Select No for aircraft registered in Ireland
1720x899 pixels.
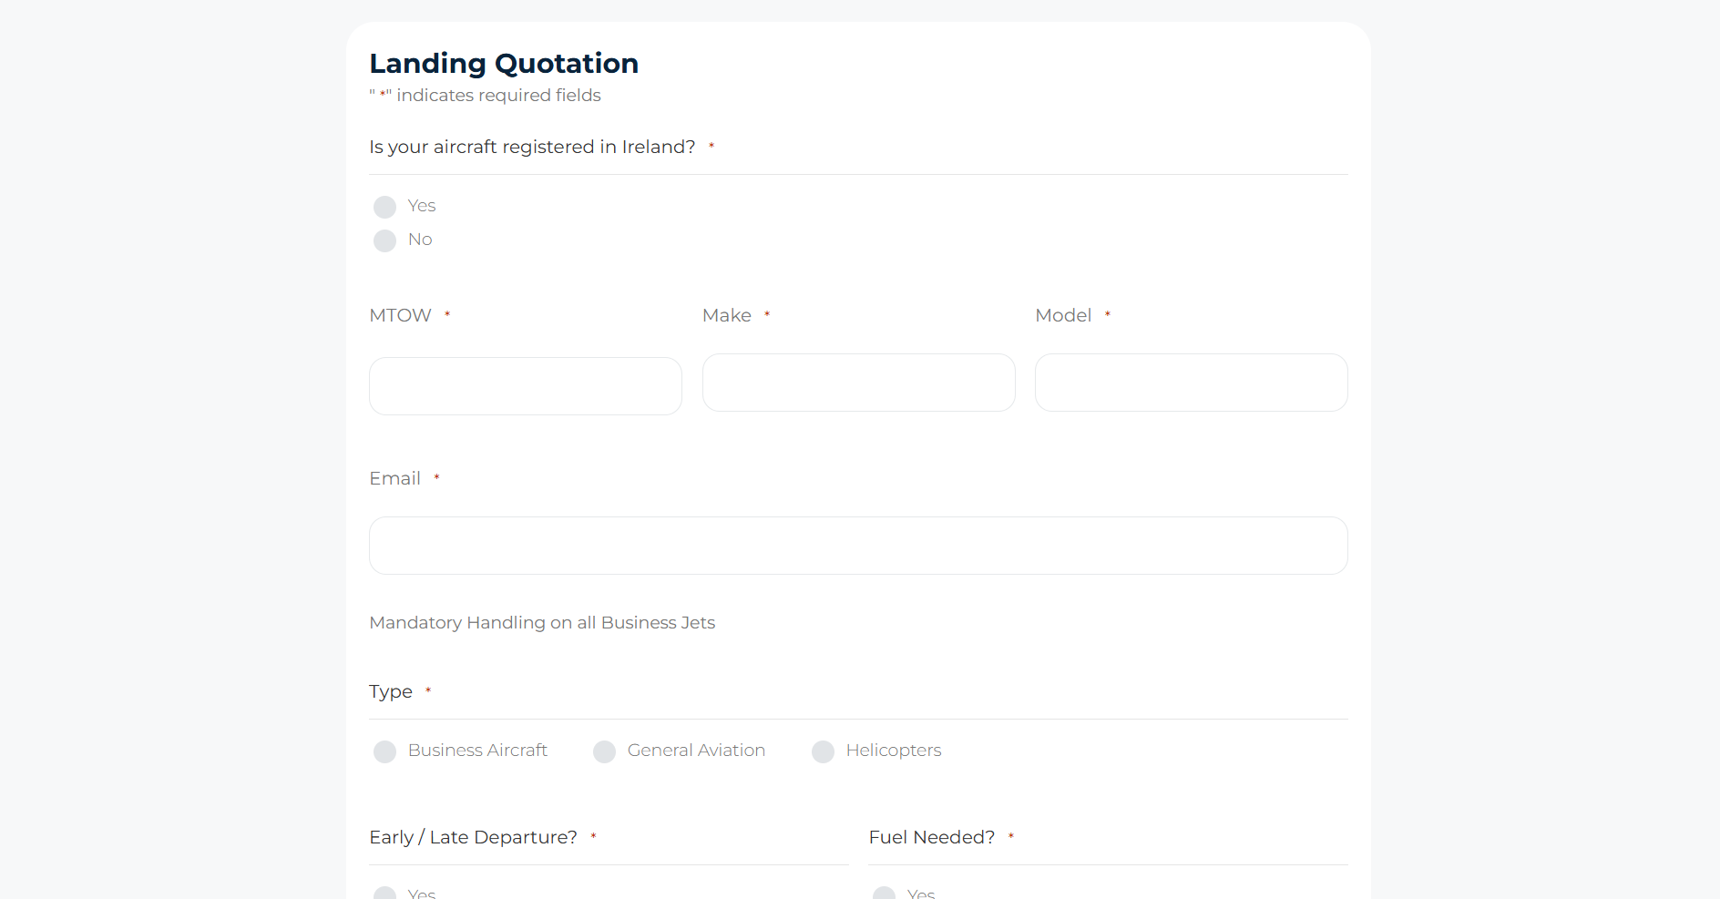(x=385, y=240)
